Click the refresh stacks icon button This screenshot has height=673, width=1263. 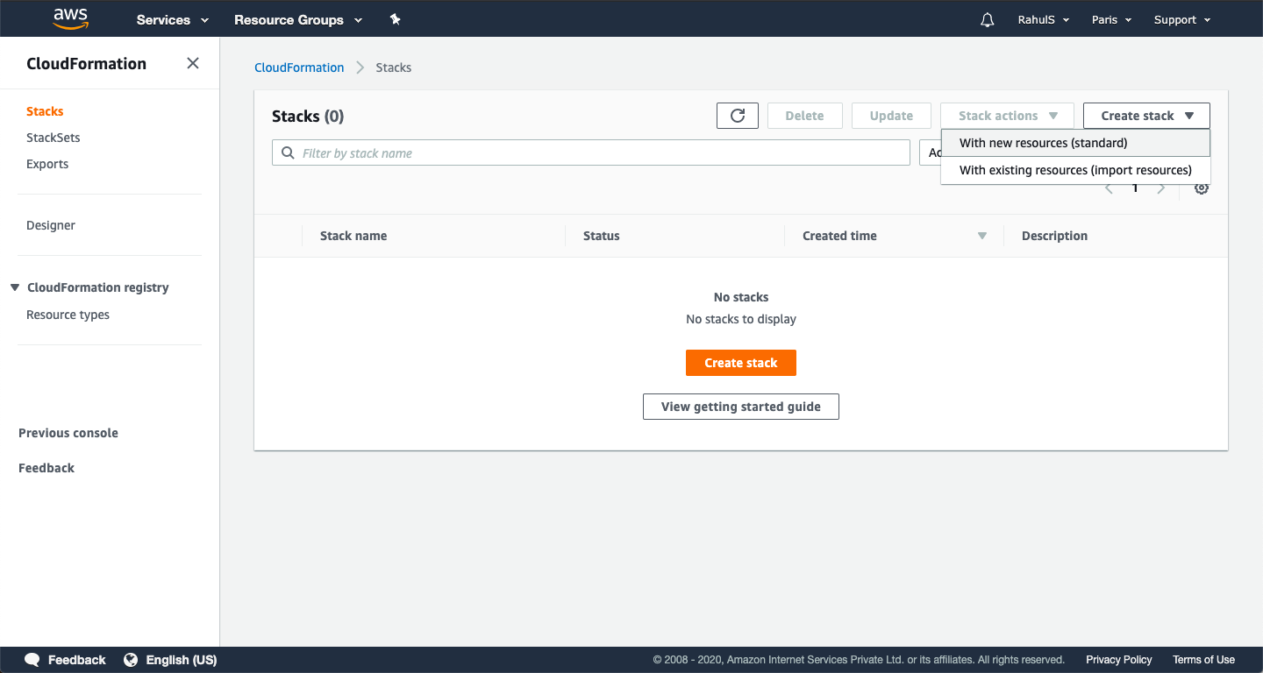pos(737,116)
